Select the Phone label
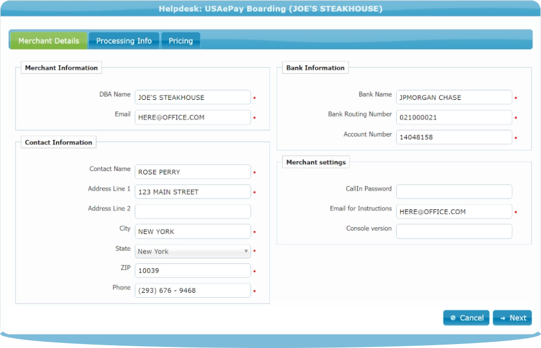The width and height of the screenshot is (541, 348). (x=122, y=287)
